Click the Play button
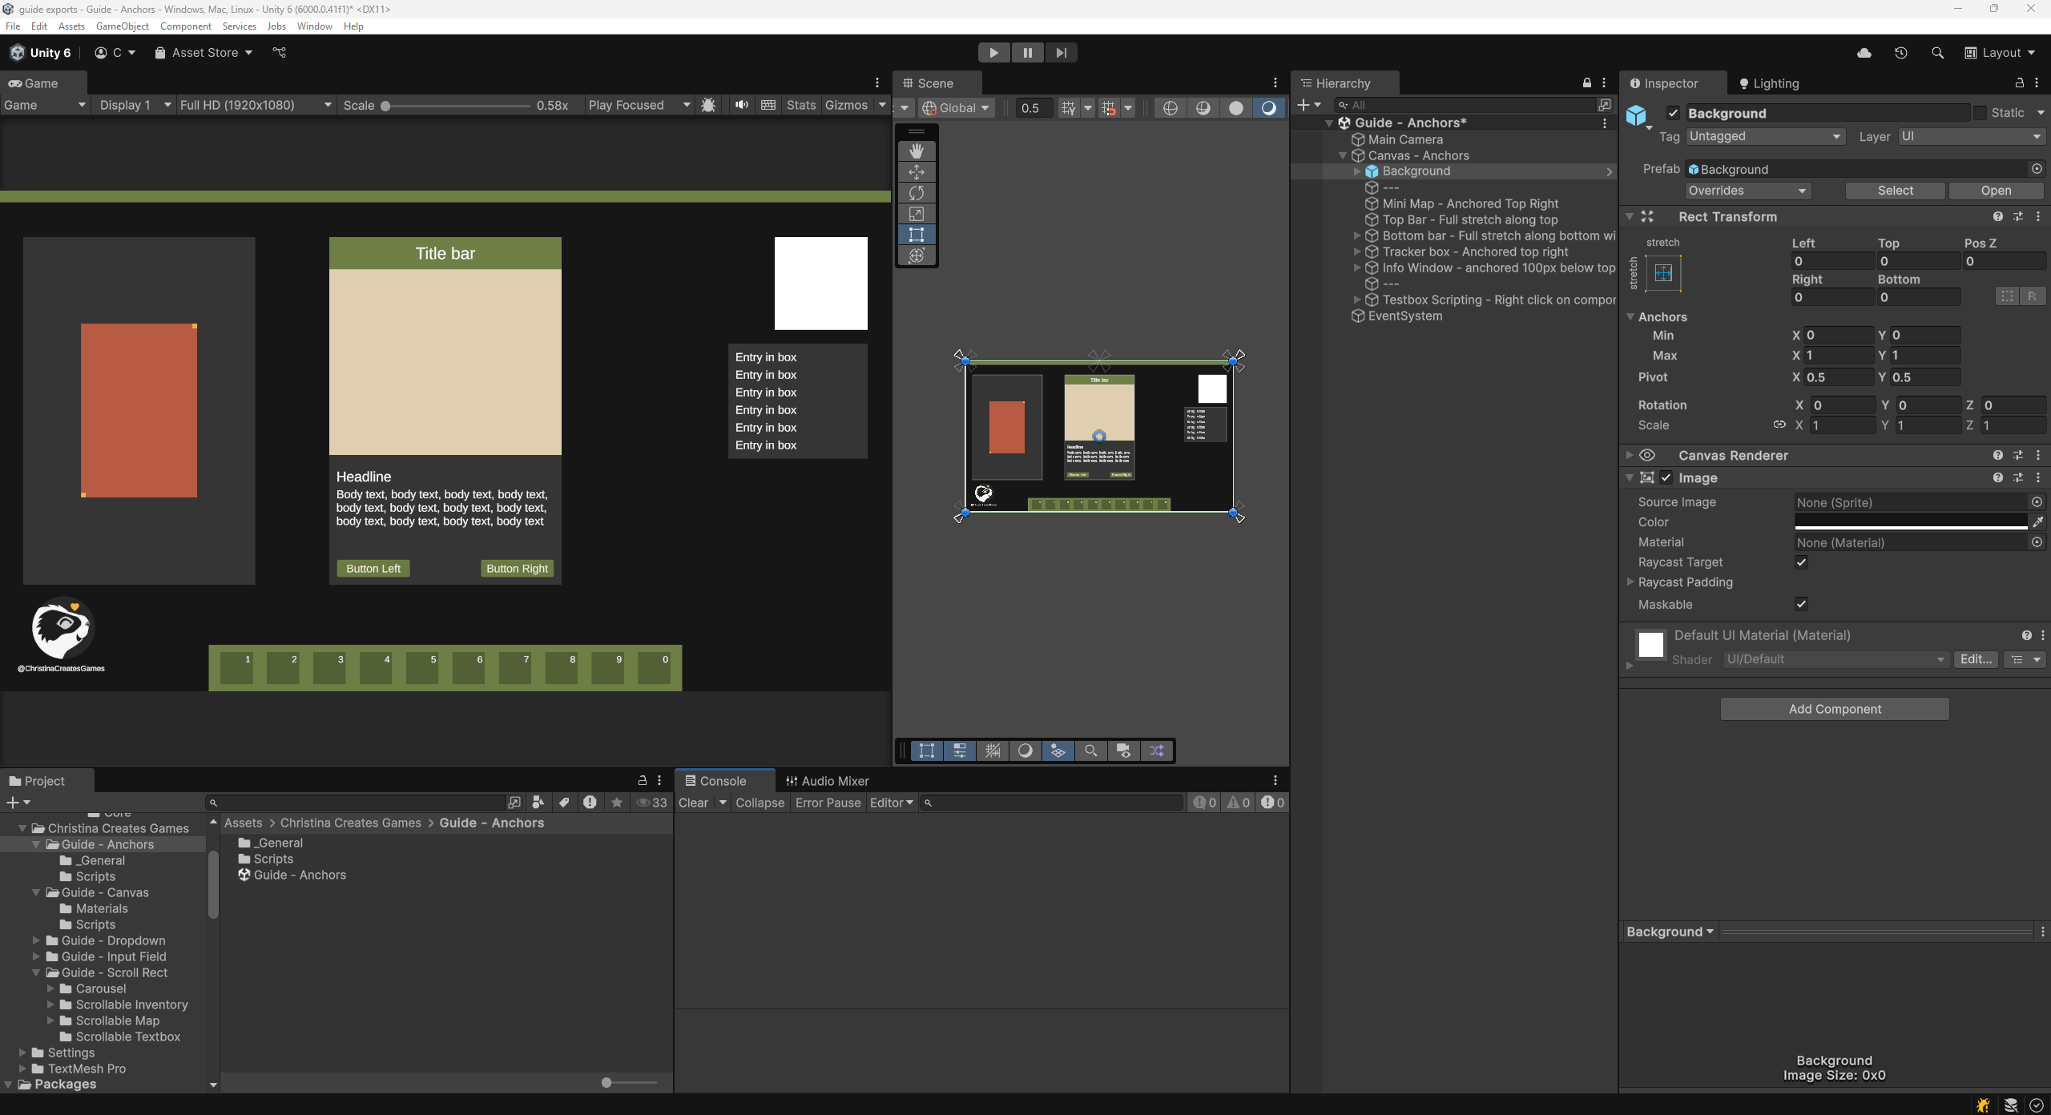The image size is (2051, 1115). pos(993,53)
